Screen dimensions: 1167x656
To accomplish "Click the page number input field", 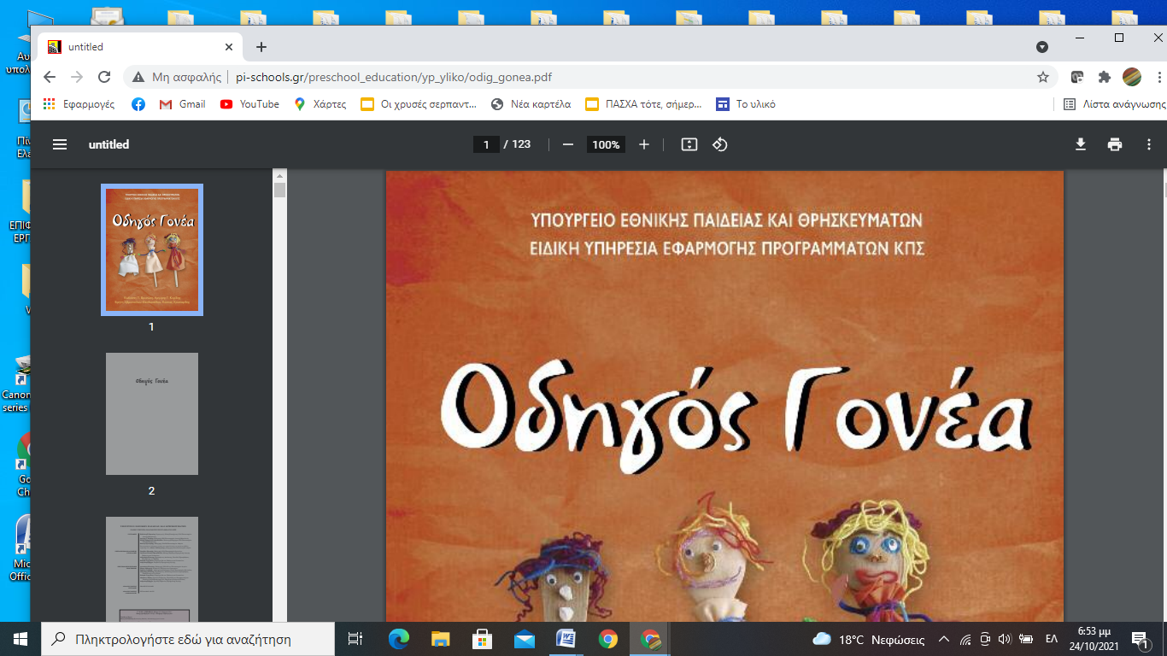I will click(x=486, y=144).
